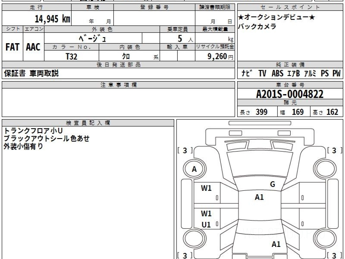Select the length value 長さ 399
This screenshot has height=259, width=345.
tap(254, 112)
